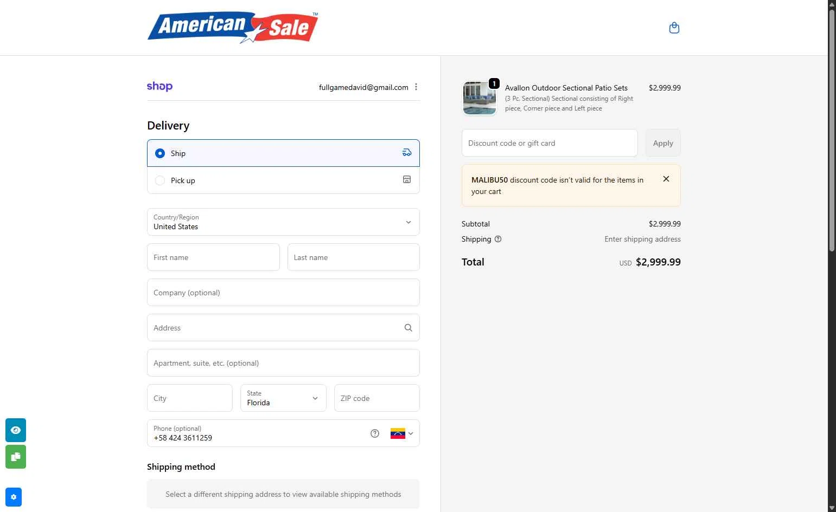This screenshot has width=836, height=512.
Task: Click the Apply discount button
Action: click(663, 143)
